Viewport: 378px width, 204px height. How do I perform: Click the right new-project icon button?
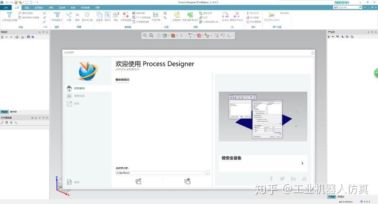coord(187,181)
